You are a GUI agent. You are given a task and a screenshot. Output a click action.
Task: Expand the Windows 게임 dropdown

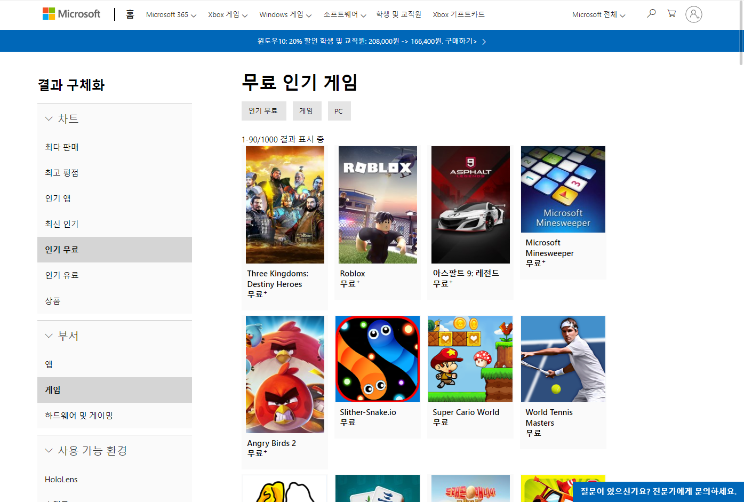285,15
